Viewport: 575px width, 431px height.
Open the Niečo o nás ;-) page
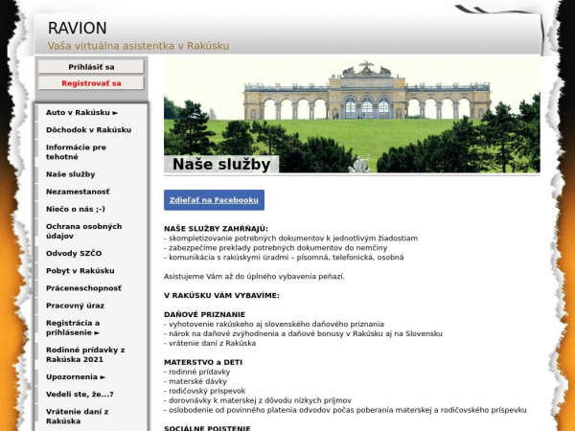[x=76, y=209]
